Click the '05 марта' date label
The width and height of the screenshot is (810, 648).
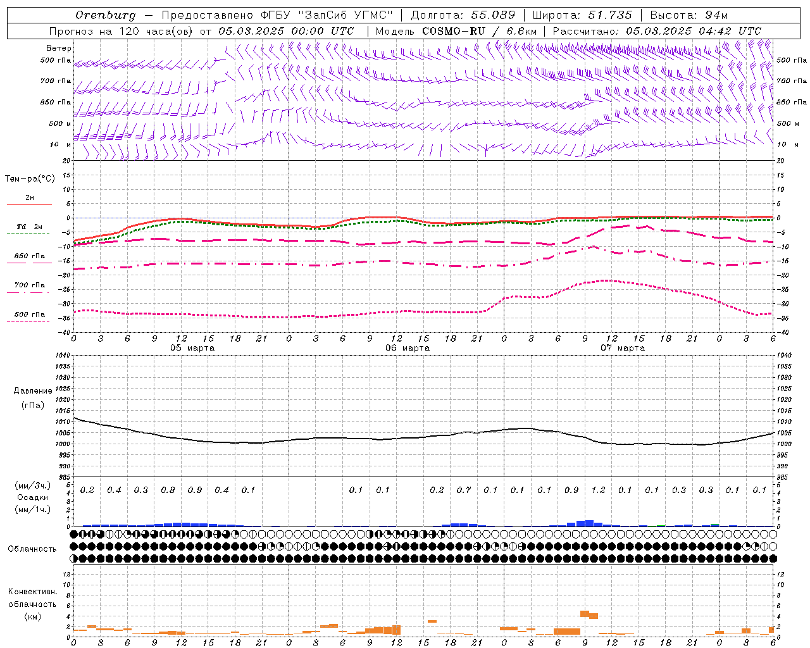pos(192,347)
